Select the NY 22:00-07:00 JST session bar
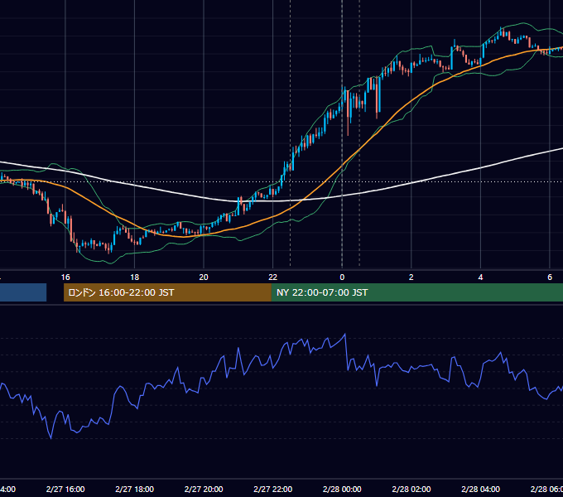This screenshot has height=497, width=563. tap(416, 292)
